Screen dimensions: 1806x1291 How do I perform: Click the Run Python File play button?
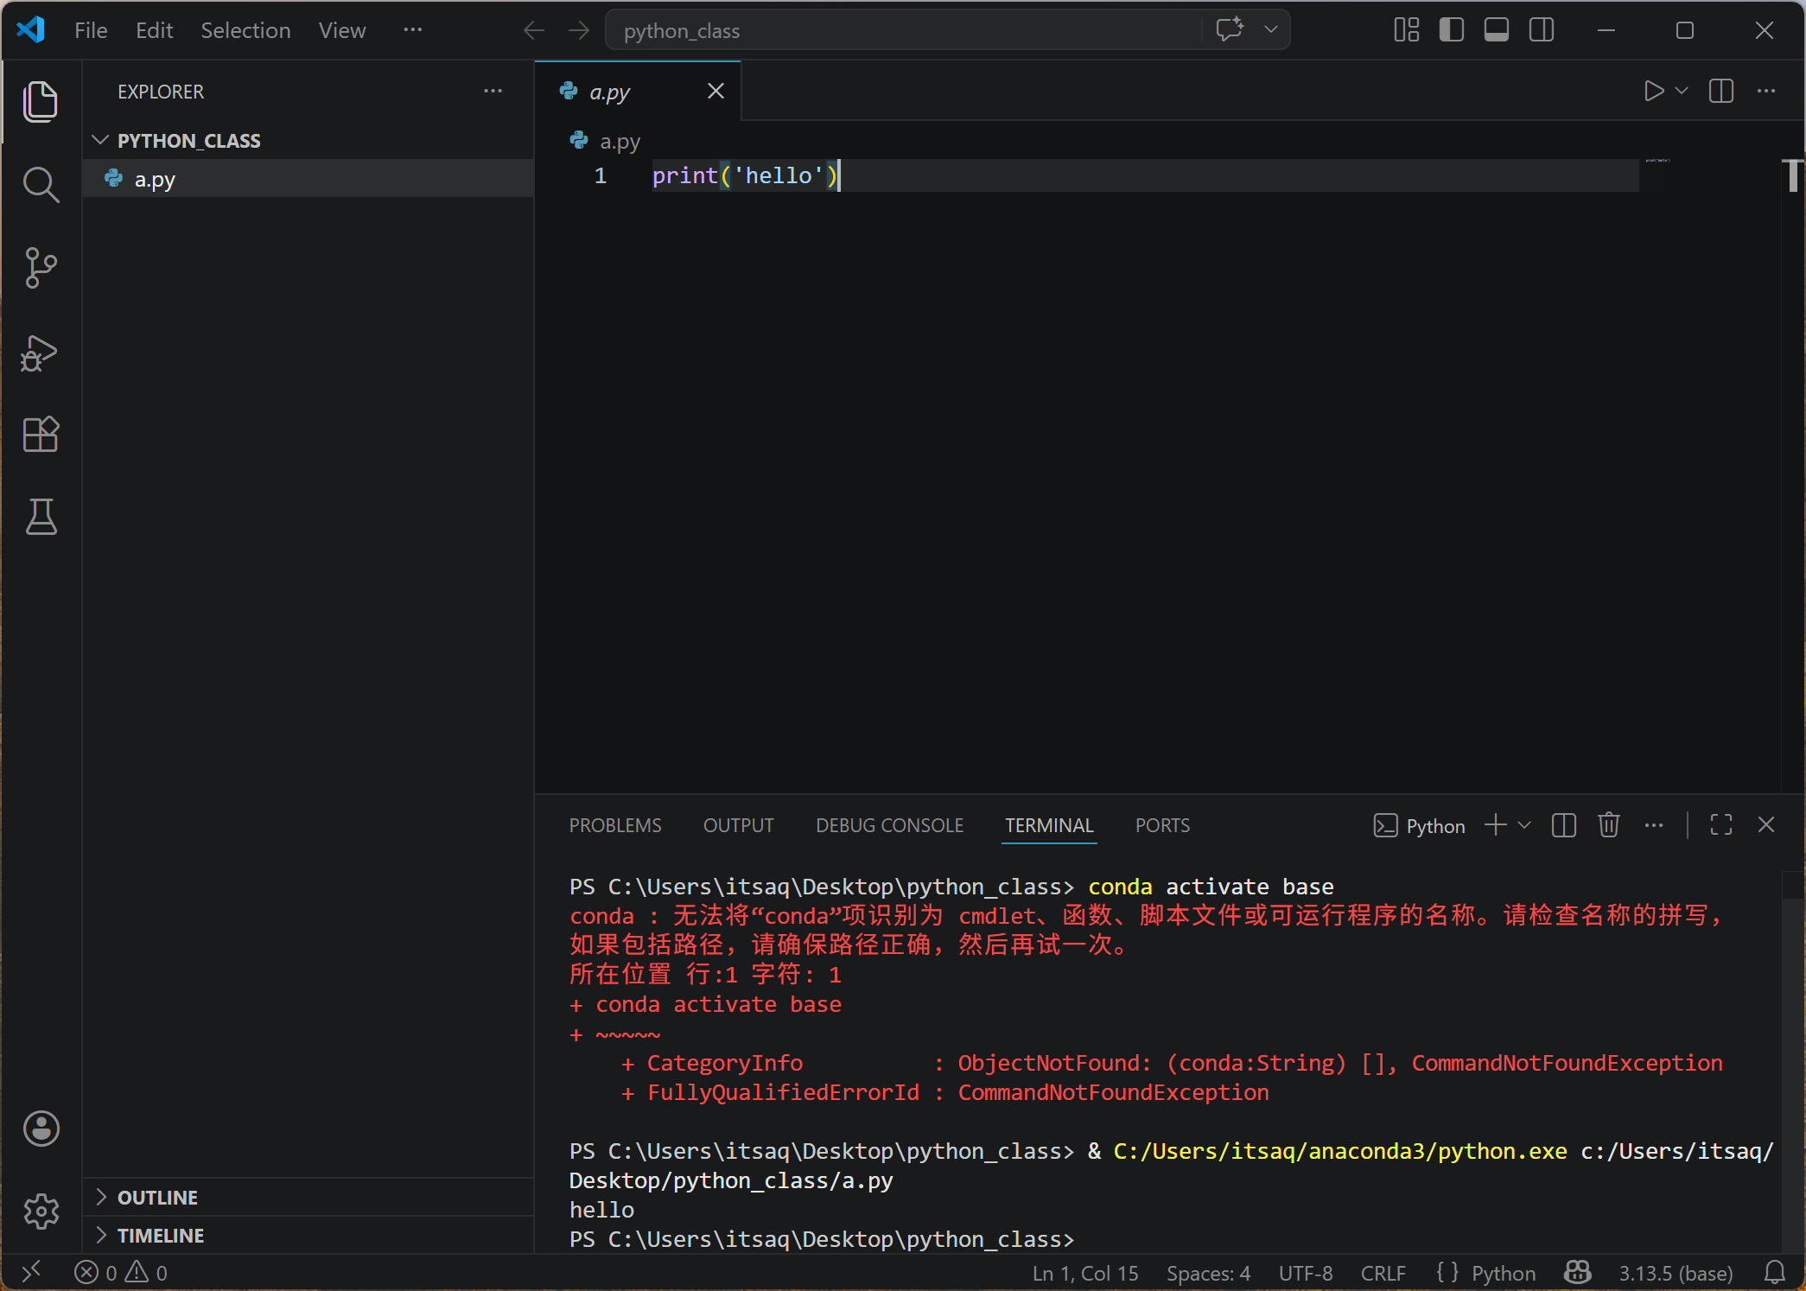point(1653,91)
